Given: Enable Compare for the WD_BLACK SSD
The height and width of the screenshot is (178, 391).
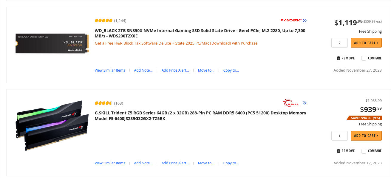Looking at the screenshot, I should coord(364,58).
